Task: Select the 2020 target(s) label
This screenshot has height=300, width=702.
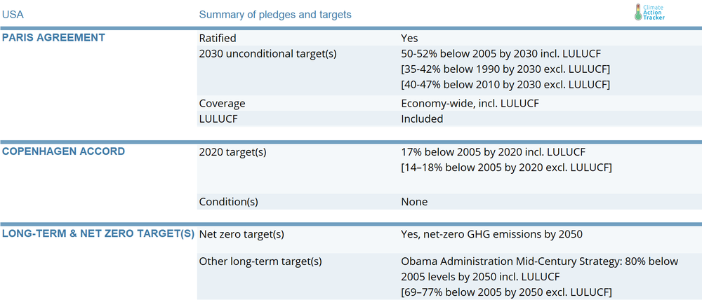Action: point(233,153)
